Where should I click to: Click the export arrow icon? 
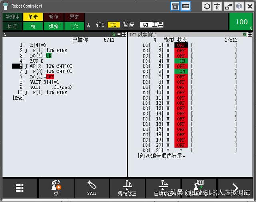coord(228,6)
